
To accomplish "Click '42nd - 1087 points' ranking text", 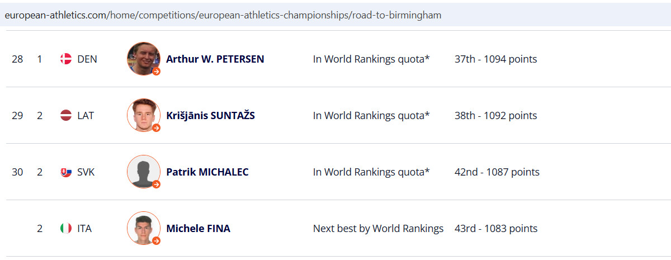I will [x=497, y=172].
